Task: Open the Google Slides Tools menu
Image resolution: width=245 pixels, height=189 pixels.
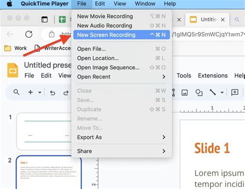Action: click(x=184, y=75)
